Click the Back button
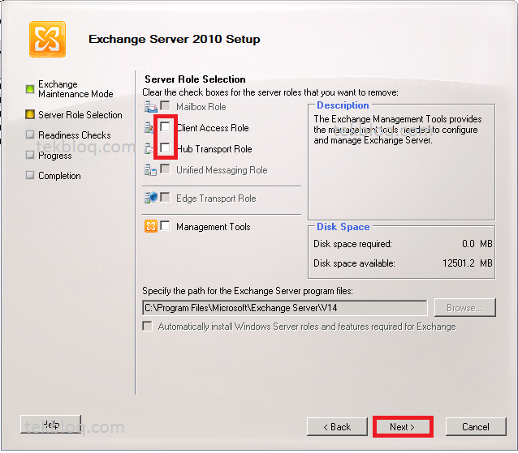The image size is (518, 453). pyautogui.click(x=337, y=426)
